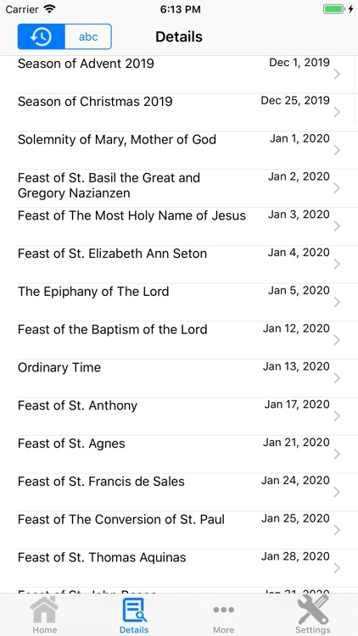Tap Wi-Fi icon in status bar
Screen dimensions: 358x636
pyautogui.click(x=49, y=9)
